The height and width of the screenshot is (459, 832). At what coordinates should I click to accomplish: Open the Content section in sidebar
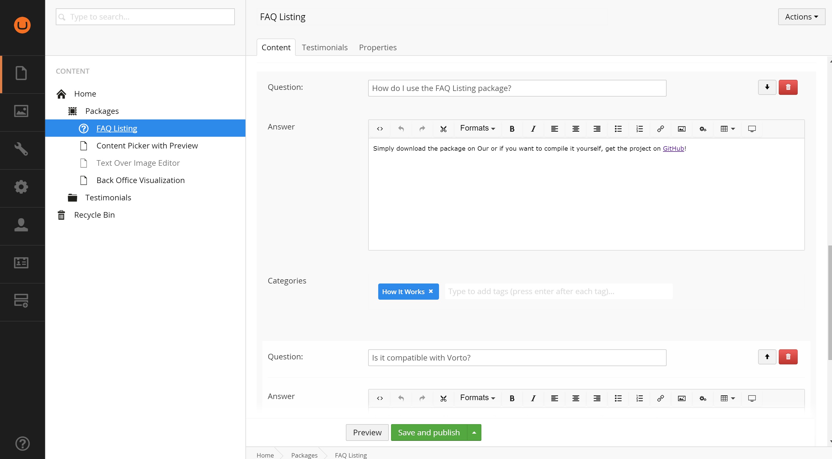21,73
